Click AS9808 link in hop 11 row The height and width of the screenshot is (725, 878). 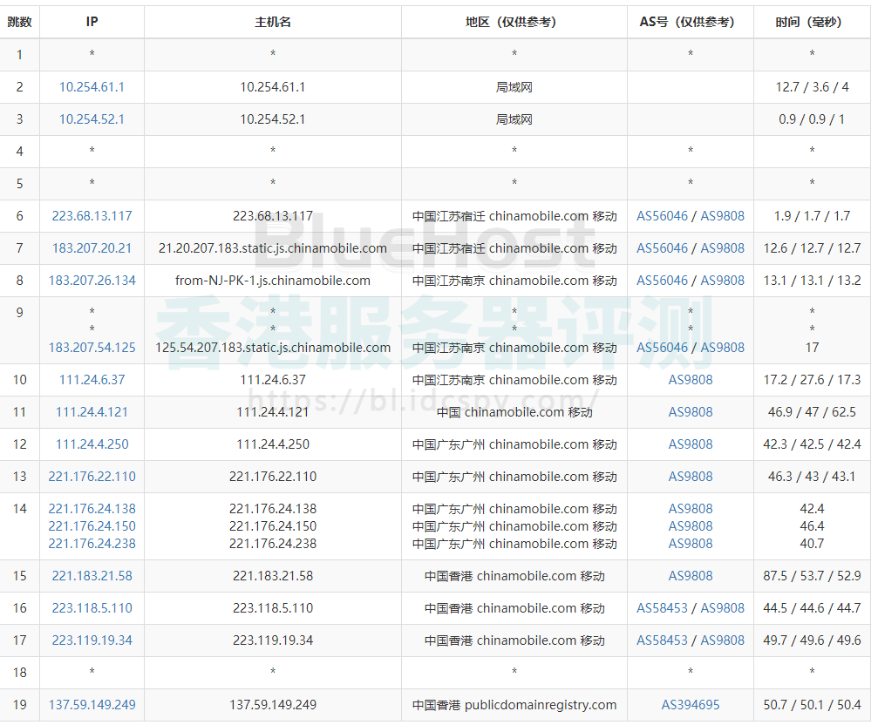tap(691, 412)
